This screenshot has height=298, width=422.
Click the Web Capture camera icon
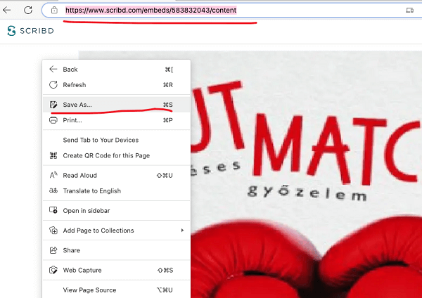pyautogui.click(x=53, y=270)
